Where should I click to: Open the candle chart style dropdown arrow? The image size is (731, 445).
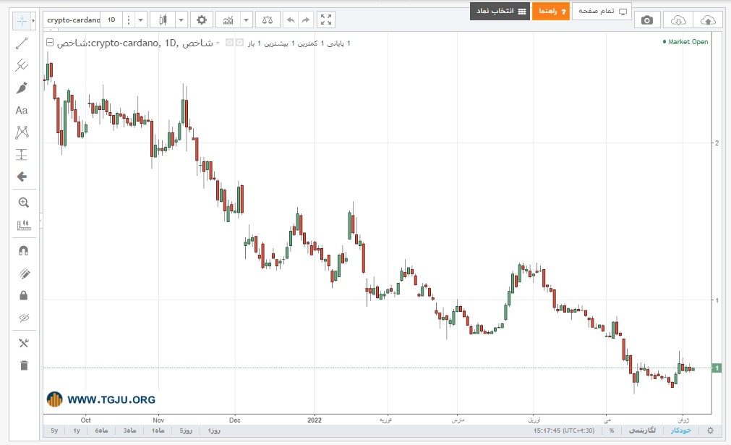coord(181,20)
